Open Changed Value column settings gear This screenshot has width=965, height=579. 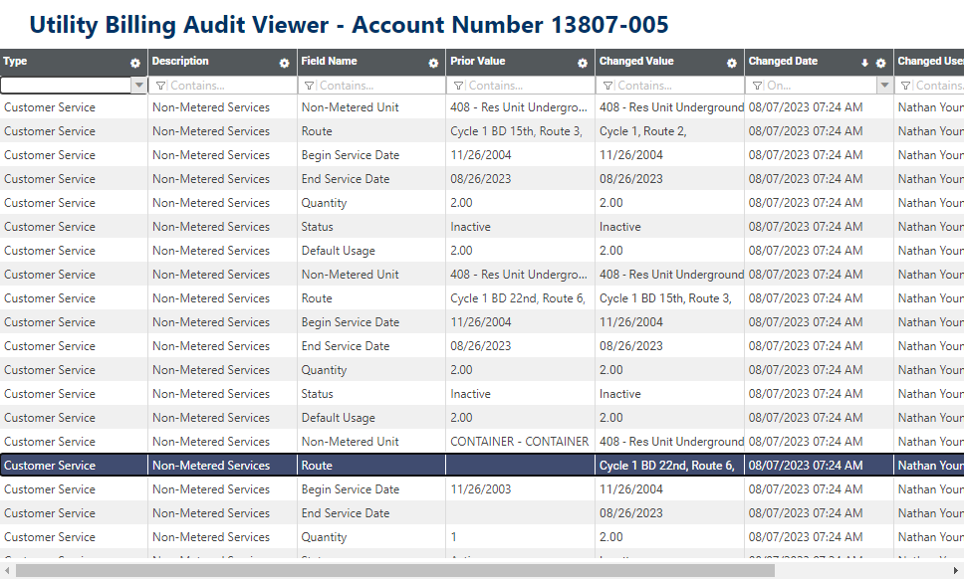point(731,63)
